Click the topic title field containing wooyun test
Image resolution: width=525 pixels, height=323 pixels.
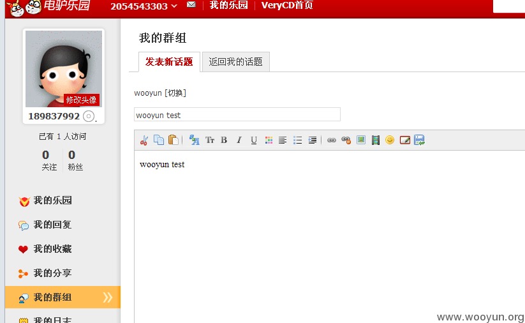point(237,115)
